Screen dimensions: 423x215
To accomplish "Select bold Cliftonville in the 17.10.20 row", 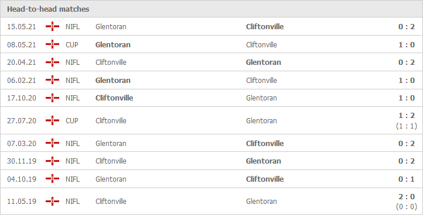I will [x=114, y=98].
